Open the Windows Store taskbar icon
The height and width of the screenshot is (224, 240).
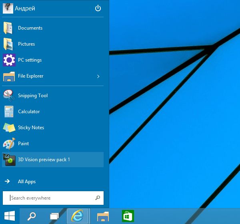[x=128, y=216]
